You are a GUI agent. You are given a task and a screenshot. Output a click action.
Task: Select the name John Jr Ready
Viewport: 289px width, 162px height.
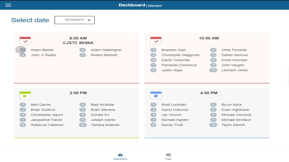[44, 55]
